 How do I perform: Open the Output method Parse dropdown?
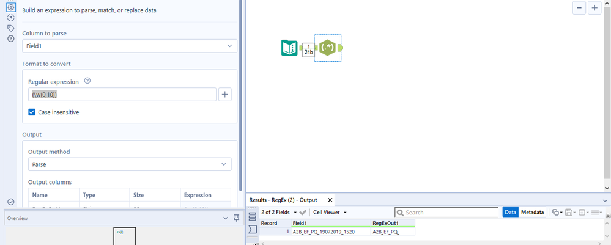(x=130, y=164)
